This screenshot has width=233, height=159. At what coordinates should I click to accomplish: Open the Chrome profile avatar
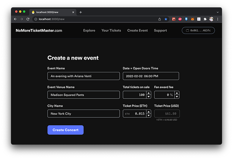coord(211,19)
